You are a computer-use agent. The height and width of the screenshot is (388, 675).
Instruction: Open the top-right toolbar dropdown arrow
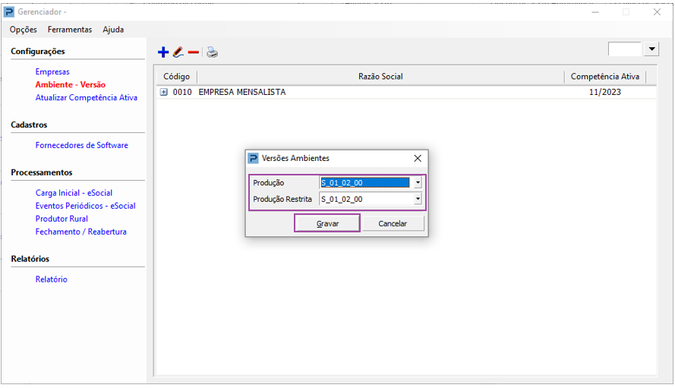(651, 49)
